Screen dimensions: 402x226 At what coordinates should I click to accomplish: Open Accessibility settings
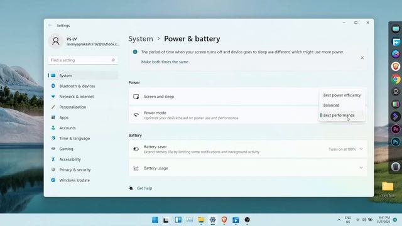[x=83, y=159]
